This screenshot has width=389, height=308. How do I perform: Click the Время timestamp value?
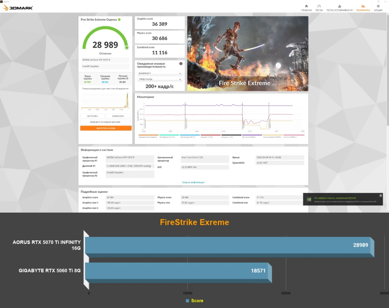pyautogui.click(x=280, y=157)
